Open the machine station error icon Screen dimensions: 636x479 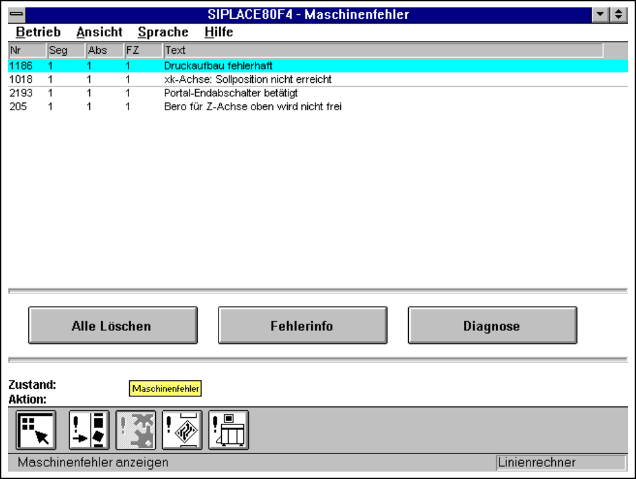click(x=229, y=431)
